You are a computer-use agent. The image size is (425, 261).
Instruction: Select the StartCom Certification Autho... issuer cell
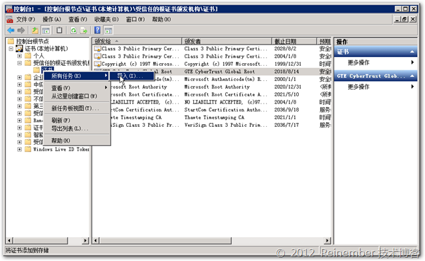[226, 110]
